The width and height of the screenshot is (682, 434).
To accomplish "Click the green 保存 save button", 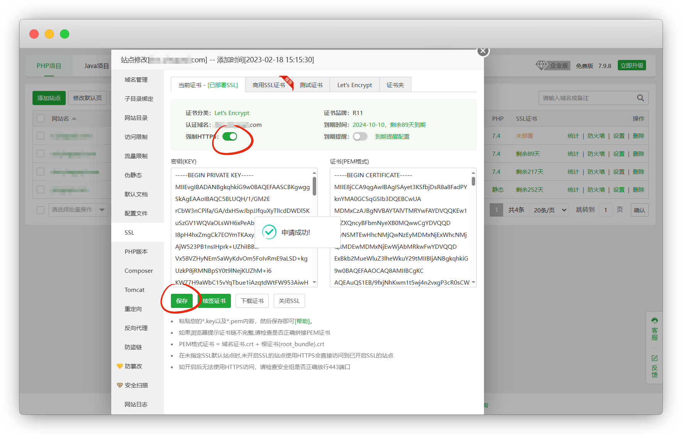I will [182, 301].
